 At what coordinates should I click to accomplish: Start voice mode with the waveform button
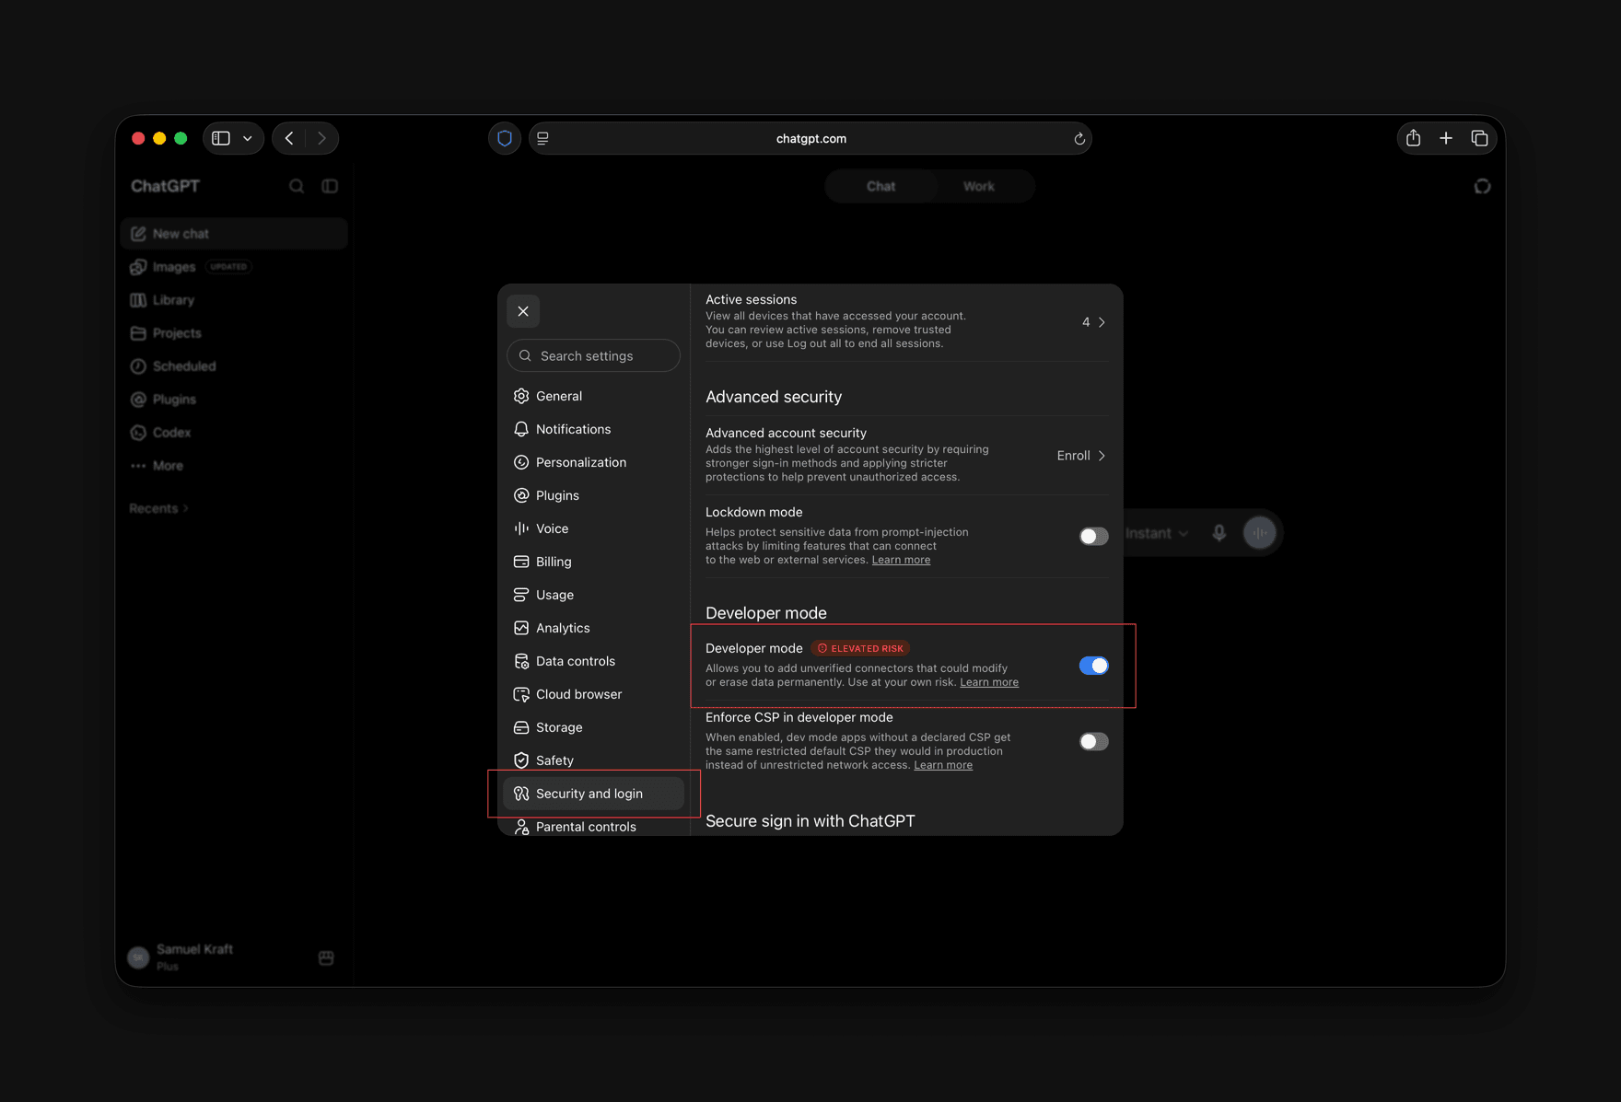pos(1260,533)
